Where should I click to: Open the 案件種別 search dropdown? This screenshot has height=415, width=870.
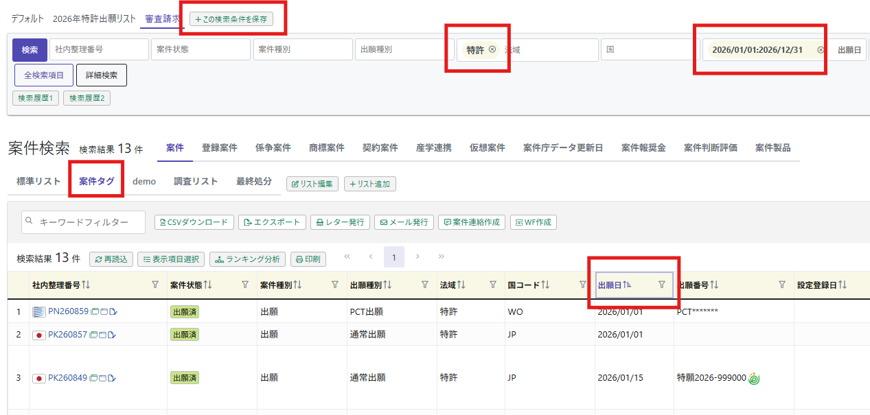pos(302,50)
